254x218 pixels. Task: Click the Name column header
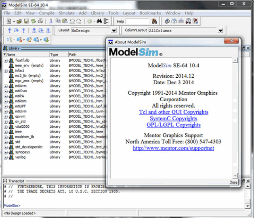point(27,54)
